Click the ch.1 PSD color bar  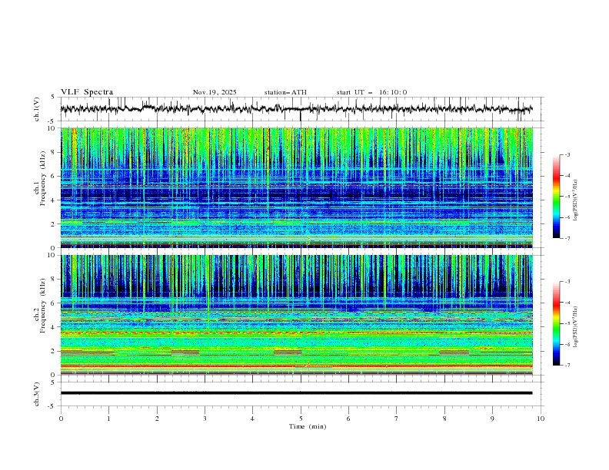coord(556,197)
